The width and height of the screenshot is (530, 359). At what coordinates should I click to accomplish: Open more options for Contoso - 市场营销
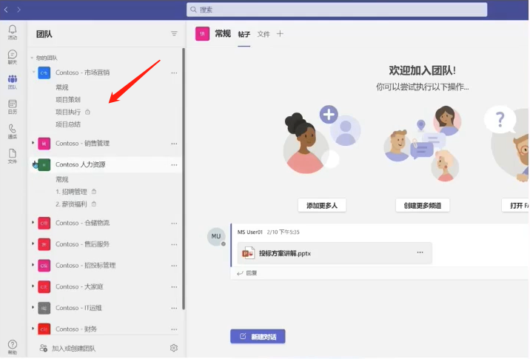174,73
